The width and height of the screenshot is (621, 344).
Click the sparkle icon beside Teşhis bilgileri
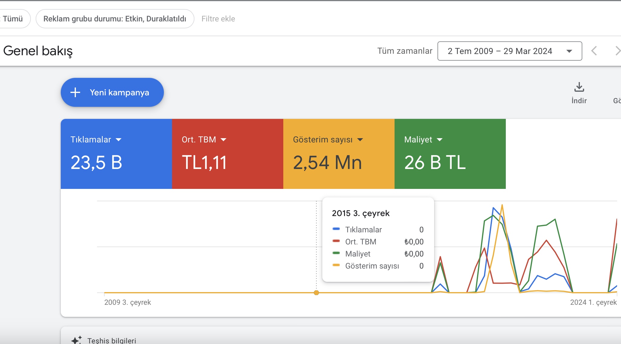coord(76,340)
